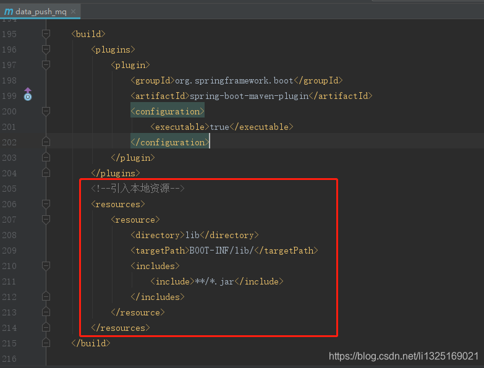The image size is (484, 368).
Task: Click line number 208 in the gutter
Action: (x=9, y=235)
